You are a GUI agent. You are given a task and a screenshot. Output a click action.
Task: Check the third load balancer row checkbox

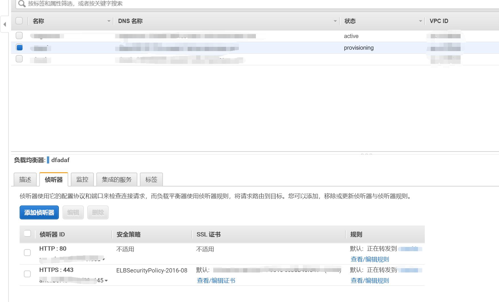point(19,59)
